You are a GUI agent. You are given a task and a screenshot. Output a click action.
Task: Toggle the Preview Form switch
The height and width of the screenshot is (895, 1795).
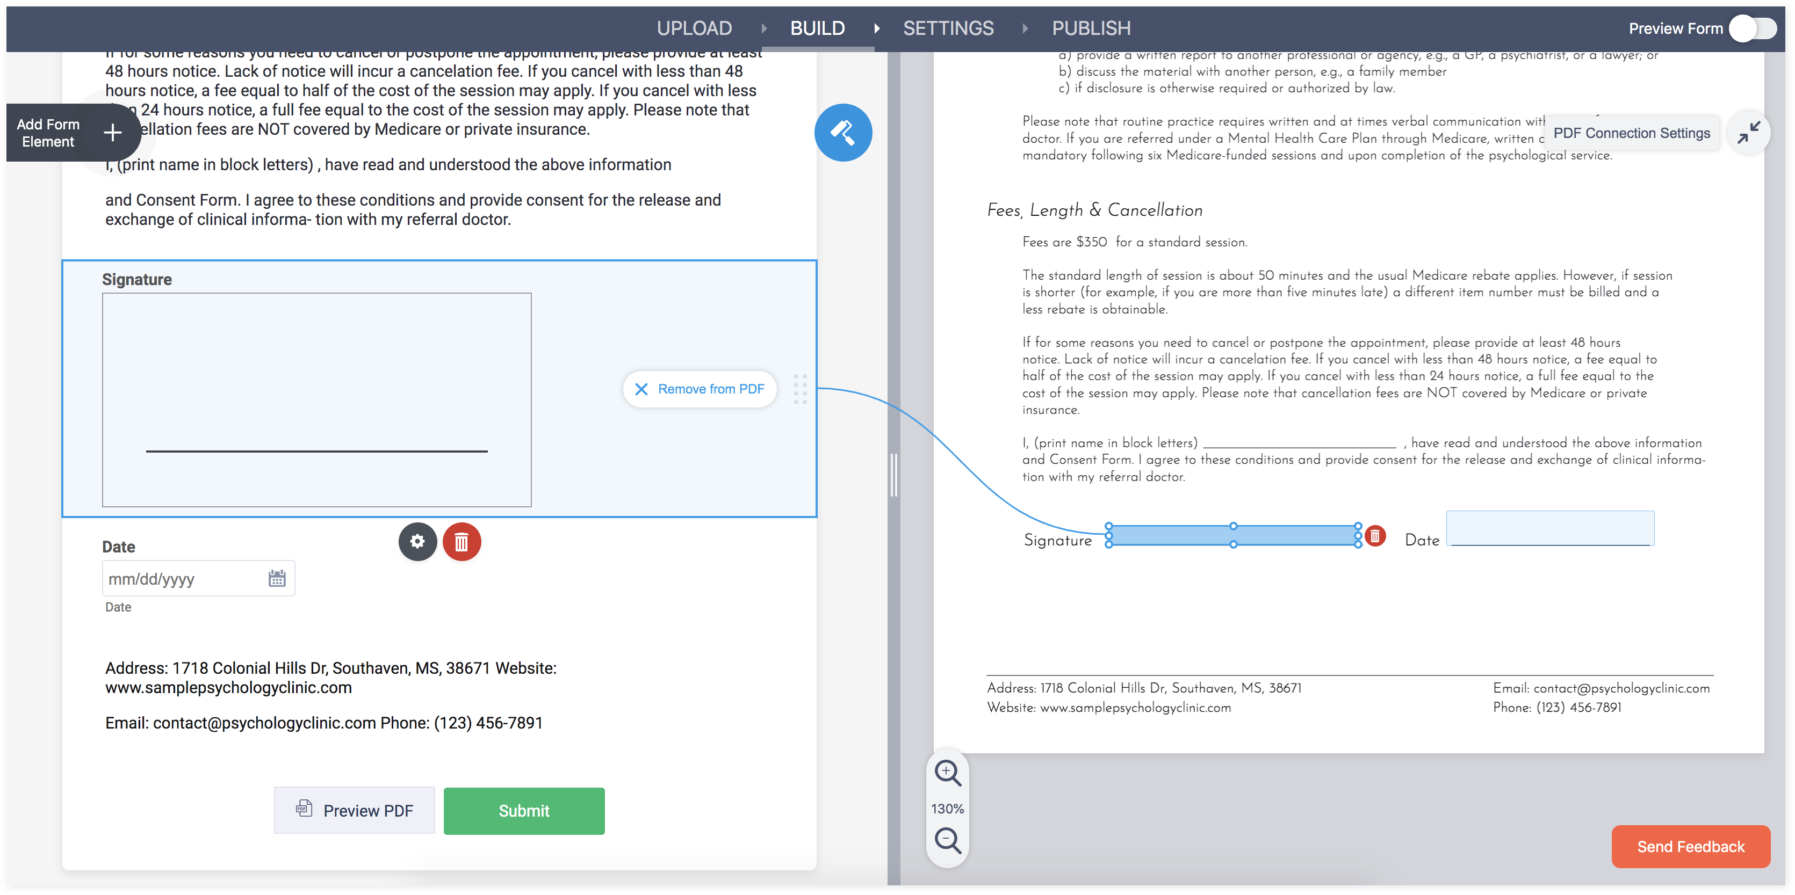[x=1753, y=28]
